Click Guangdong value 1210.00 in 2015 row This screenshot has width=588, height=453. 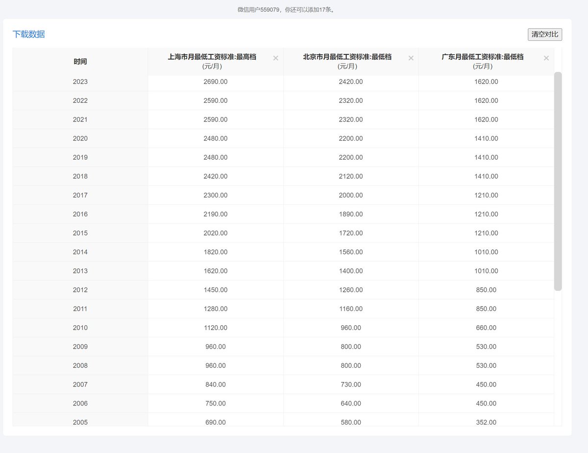pyautogui.click(x=486, y=233)
